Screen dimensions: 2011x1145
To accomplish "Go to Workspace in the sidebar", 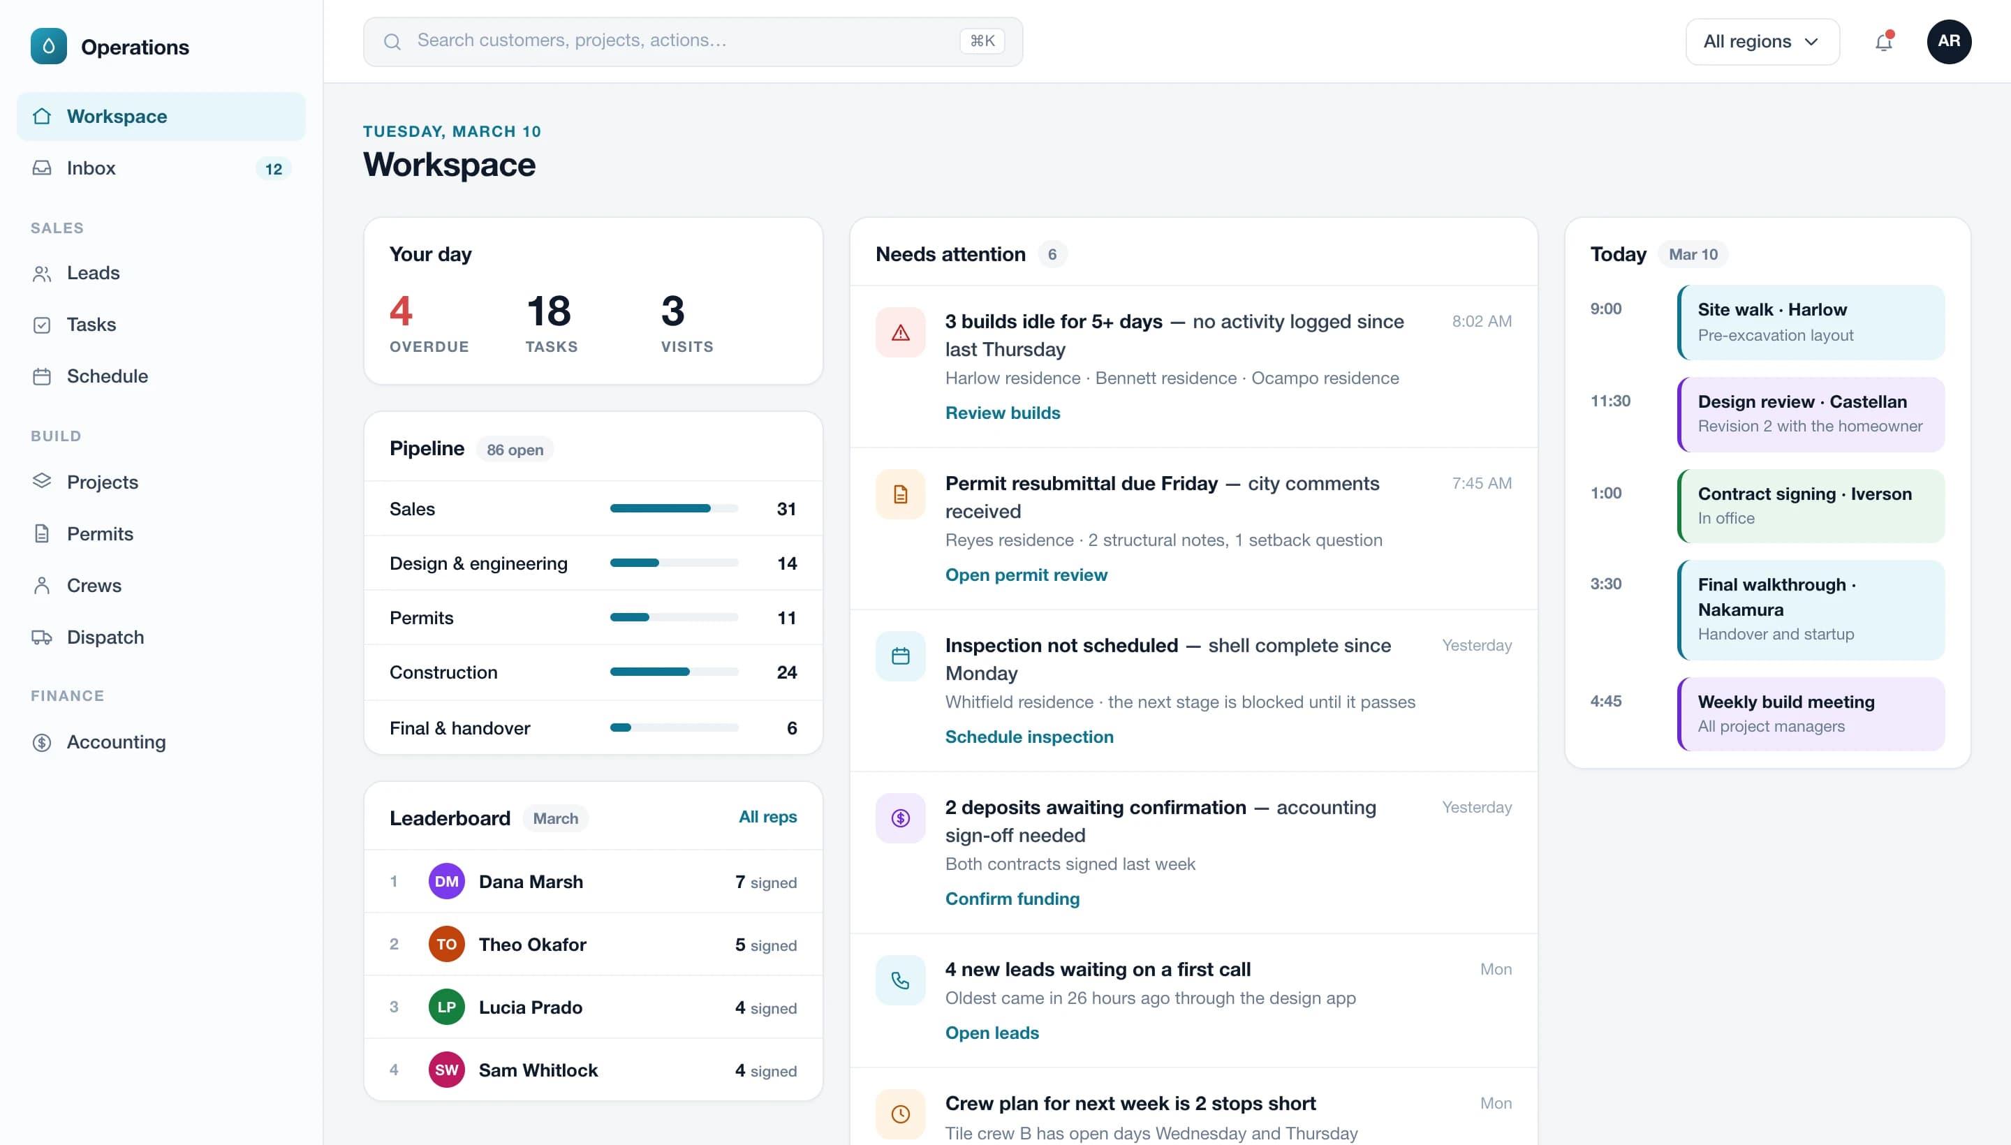I will point(161,117).
